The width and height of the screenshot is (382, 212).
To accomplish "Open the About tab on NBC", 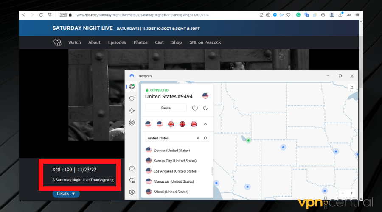I will pyautogui.click(x=94, y=42).
